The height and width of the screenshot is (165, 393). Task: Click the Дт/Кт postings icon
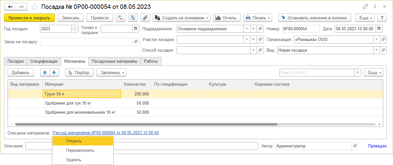pyautogui.click(x=120, y=18)
